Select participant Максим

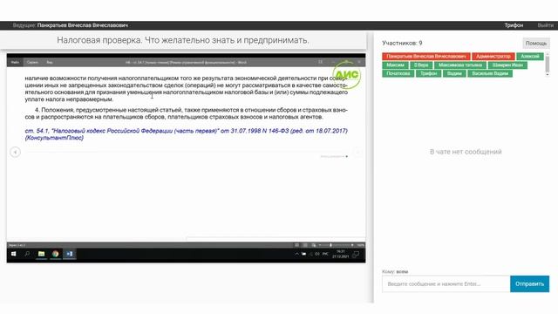[x=395, y=65]
